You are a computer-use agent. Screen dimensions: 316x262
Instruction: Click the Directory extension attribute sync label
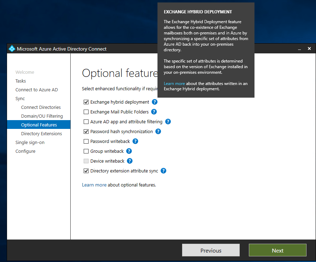click(x=124, y=171)
